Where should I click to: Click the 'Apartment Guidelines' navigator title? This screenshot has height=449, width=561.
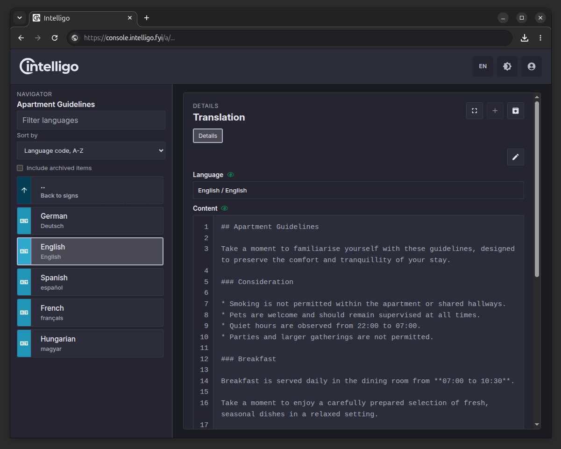56,104
